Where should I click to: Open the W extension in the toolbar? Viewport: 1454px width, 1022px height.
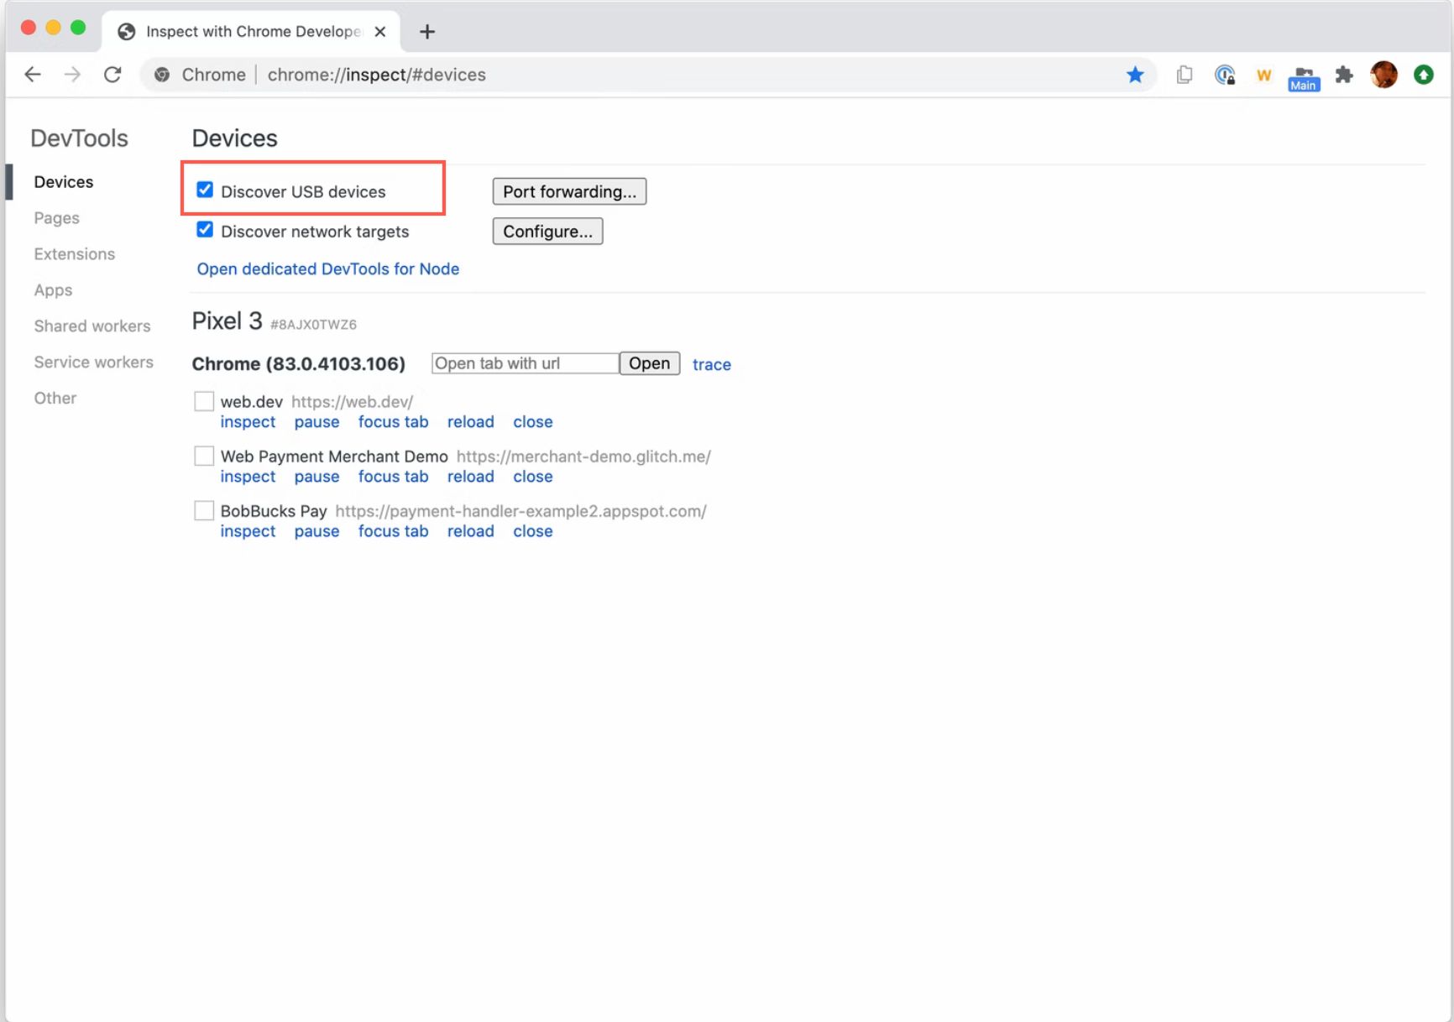1263,75
